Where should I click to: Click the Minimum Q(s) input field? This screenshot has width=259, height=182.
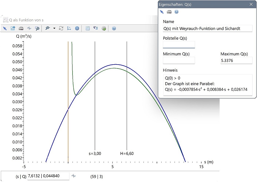tap(179, 60)
